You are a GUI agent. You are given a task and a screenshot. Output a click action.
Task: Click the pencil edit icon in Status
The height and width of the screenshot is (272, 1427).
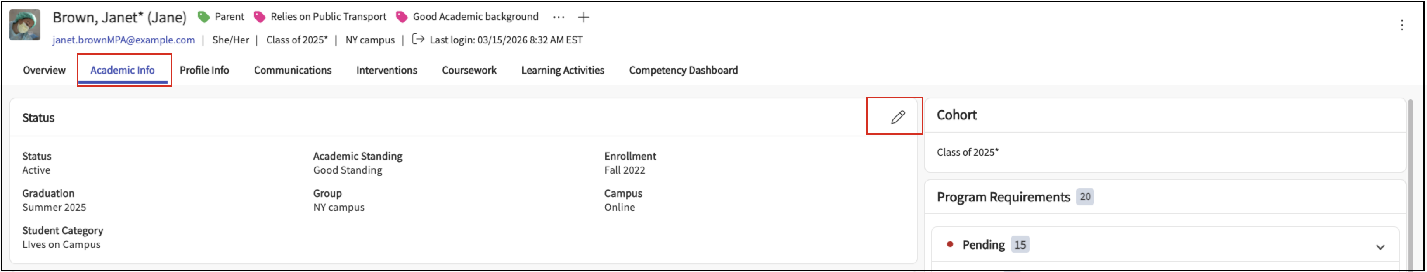(x=897, y=117)
